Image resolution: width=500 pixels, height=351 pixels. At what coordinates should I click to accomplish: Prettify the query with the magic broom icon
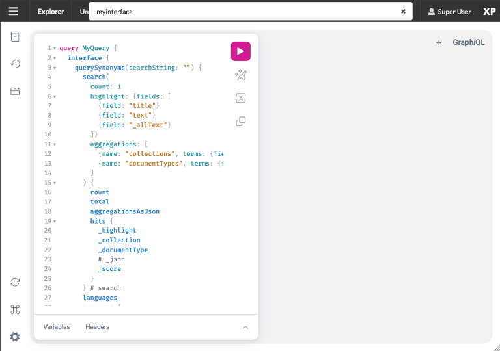pyautogui.click(x=241, y=75)
